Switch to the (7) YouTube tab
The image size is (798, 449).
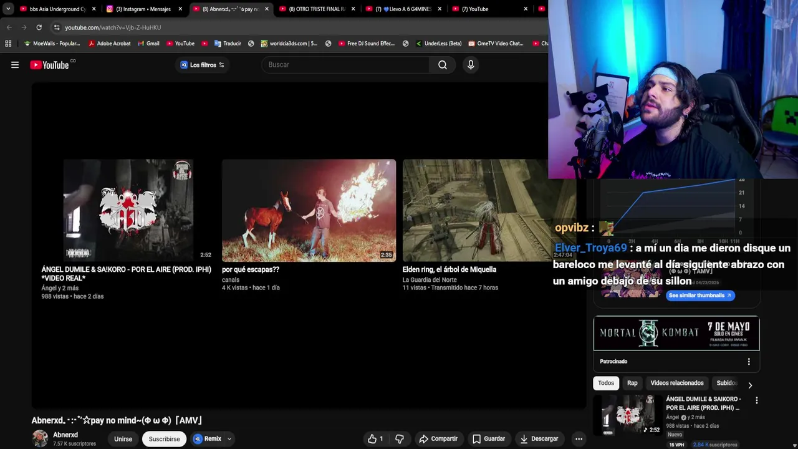490,9
